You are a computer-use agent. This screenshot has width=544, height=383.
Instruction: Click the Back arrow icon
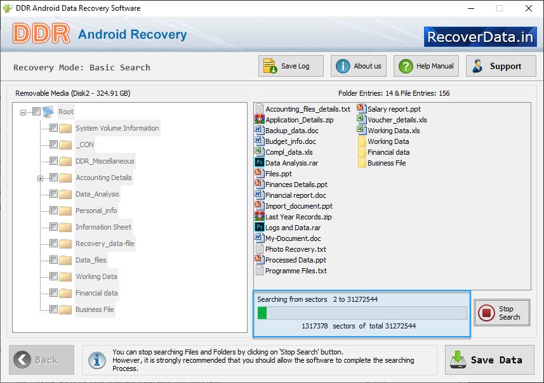(x=22, y=360)
